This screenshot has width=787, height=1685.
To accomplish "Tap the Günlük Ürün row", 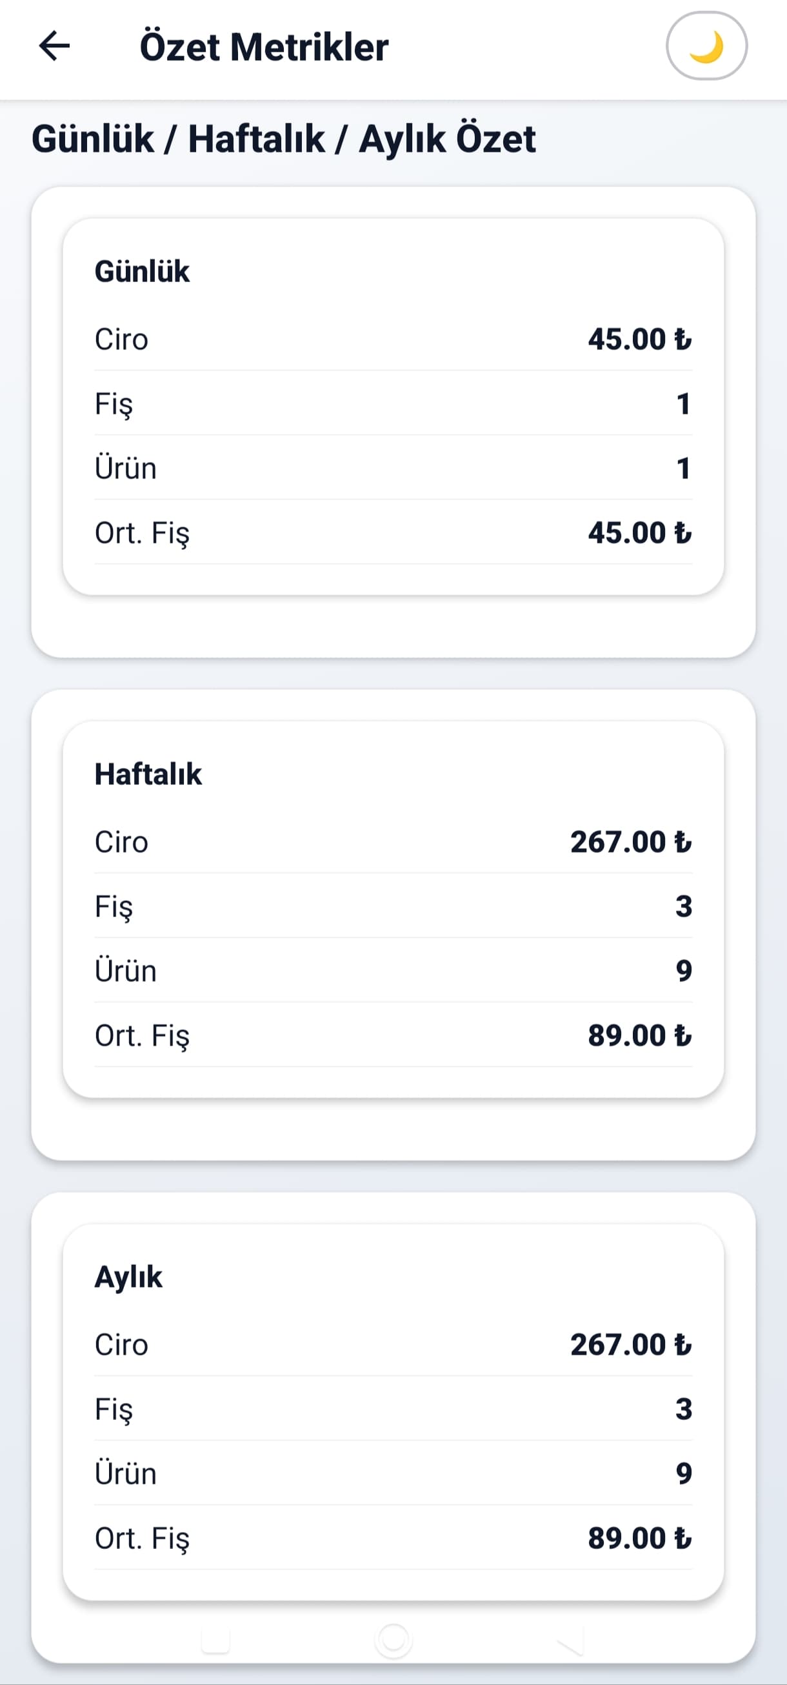I will [393, 469].
